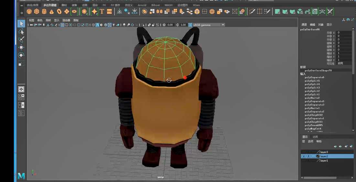Click the layer2 color swatch
356x182 pixels.
pos(318,156)
